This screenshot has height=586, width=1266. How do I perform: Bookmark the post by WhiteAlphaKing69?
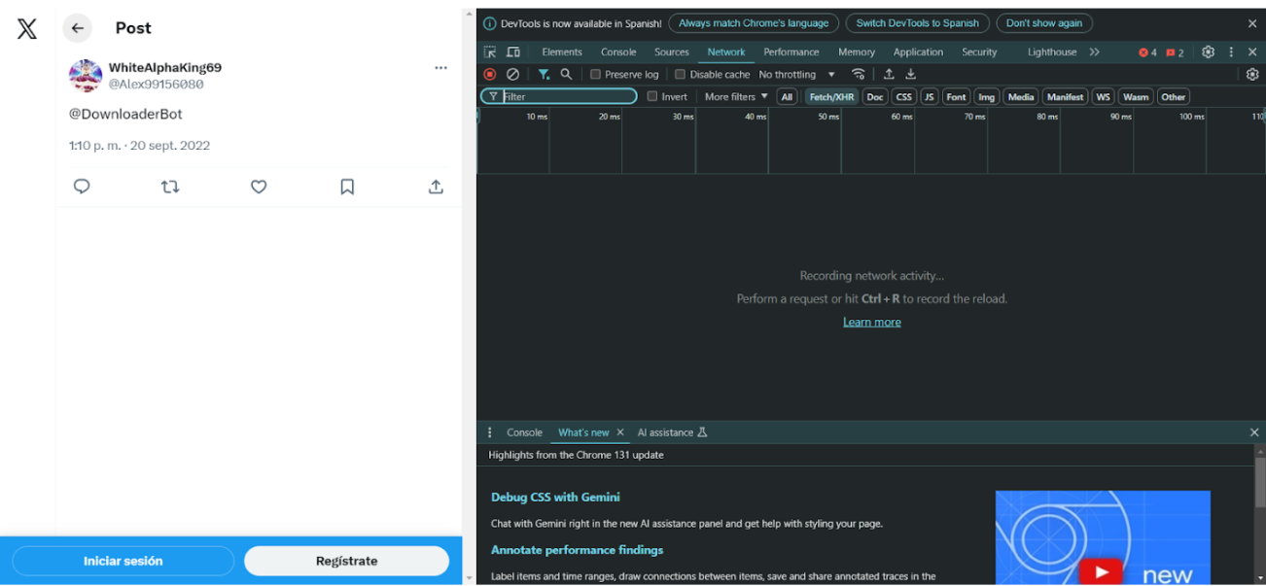(347, 187)
